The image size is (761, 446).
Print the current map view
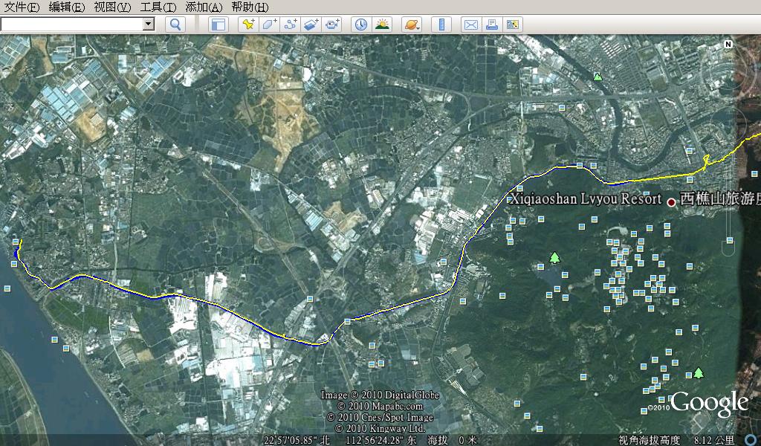[491, 25]
